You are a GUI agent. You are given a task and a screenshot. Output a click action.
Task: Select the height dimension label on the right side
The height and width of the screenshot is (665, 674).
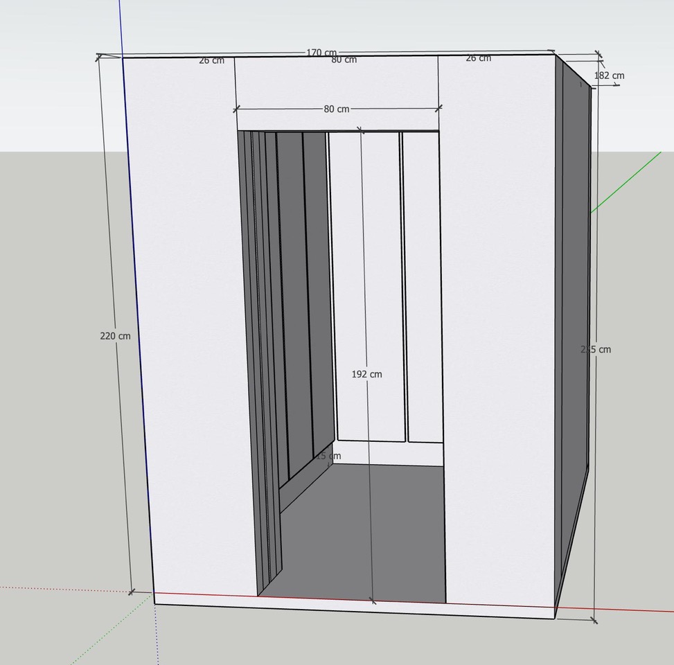[596, 349]
